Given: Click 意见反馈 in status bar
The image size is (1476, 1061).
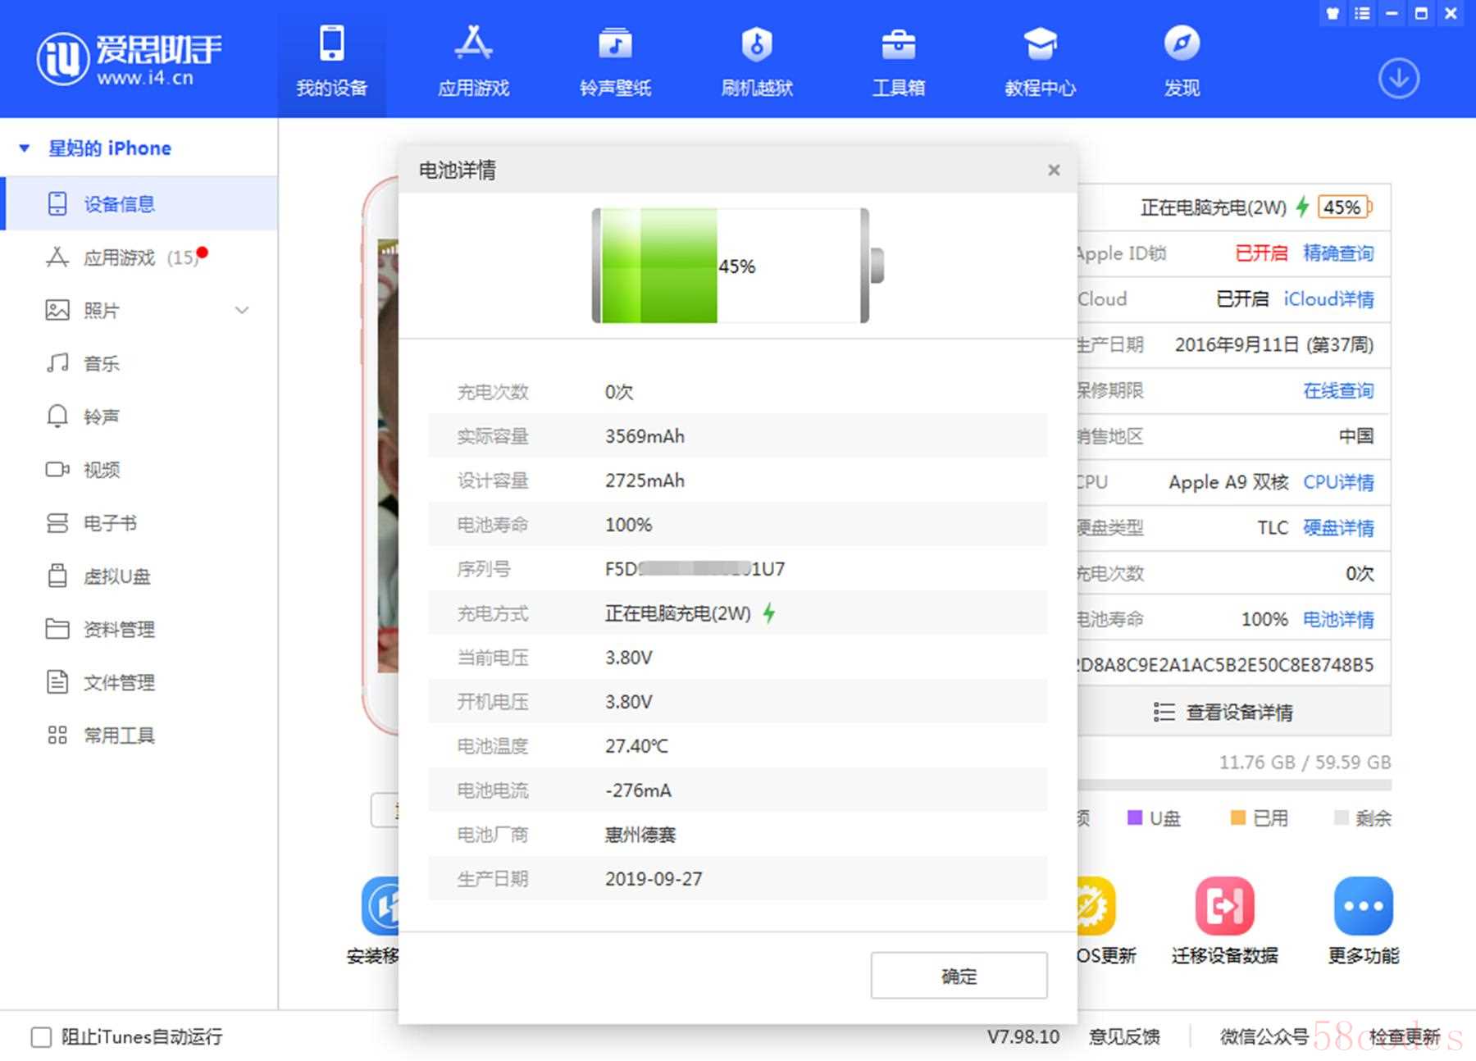Looking at the screenshot, I should click(x=1124, y=1037).
